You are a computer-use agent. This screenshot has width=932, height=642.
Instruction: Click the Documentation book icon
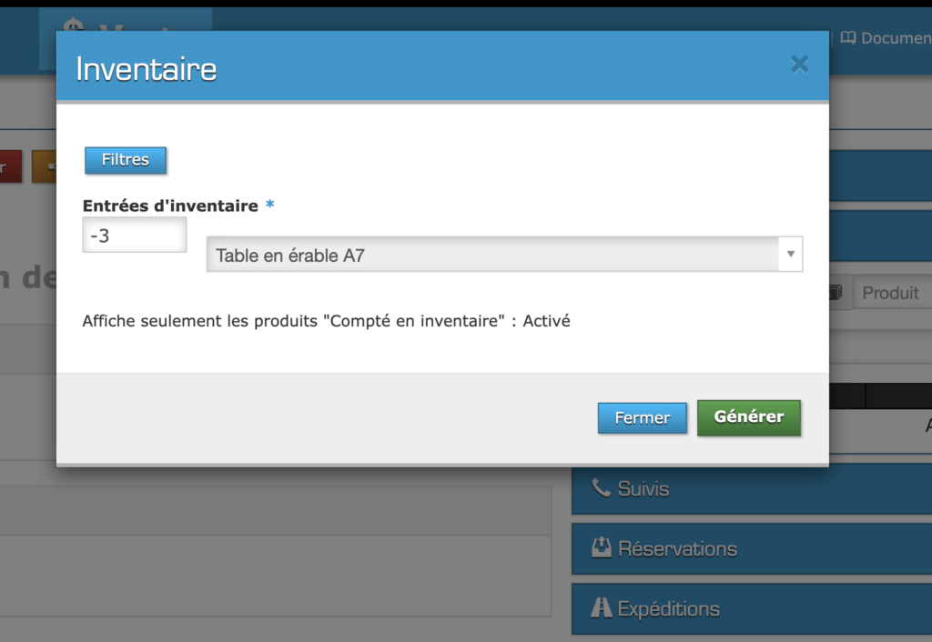pyautogui.click(x=848, y=38)
